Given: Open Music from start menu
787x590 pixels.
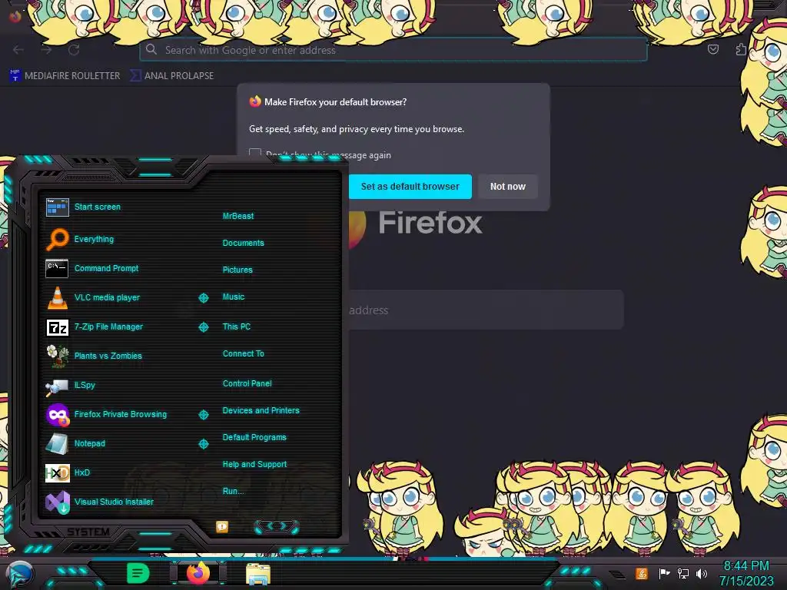Looking at the screenshot, I should point(234,297).
